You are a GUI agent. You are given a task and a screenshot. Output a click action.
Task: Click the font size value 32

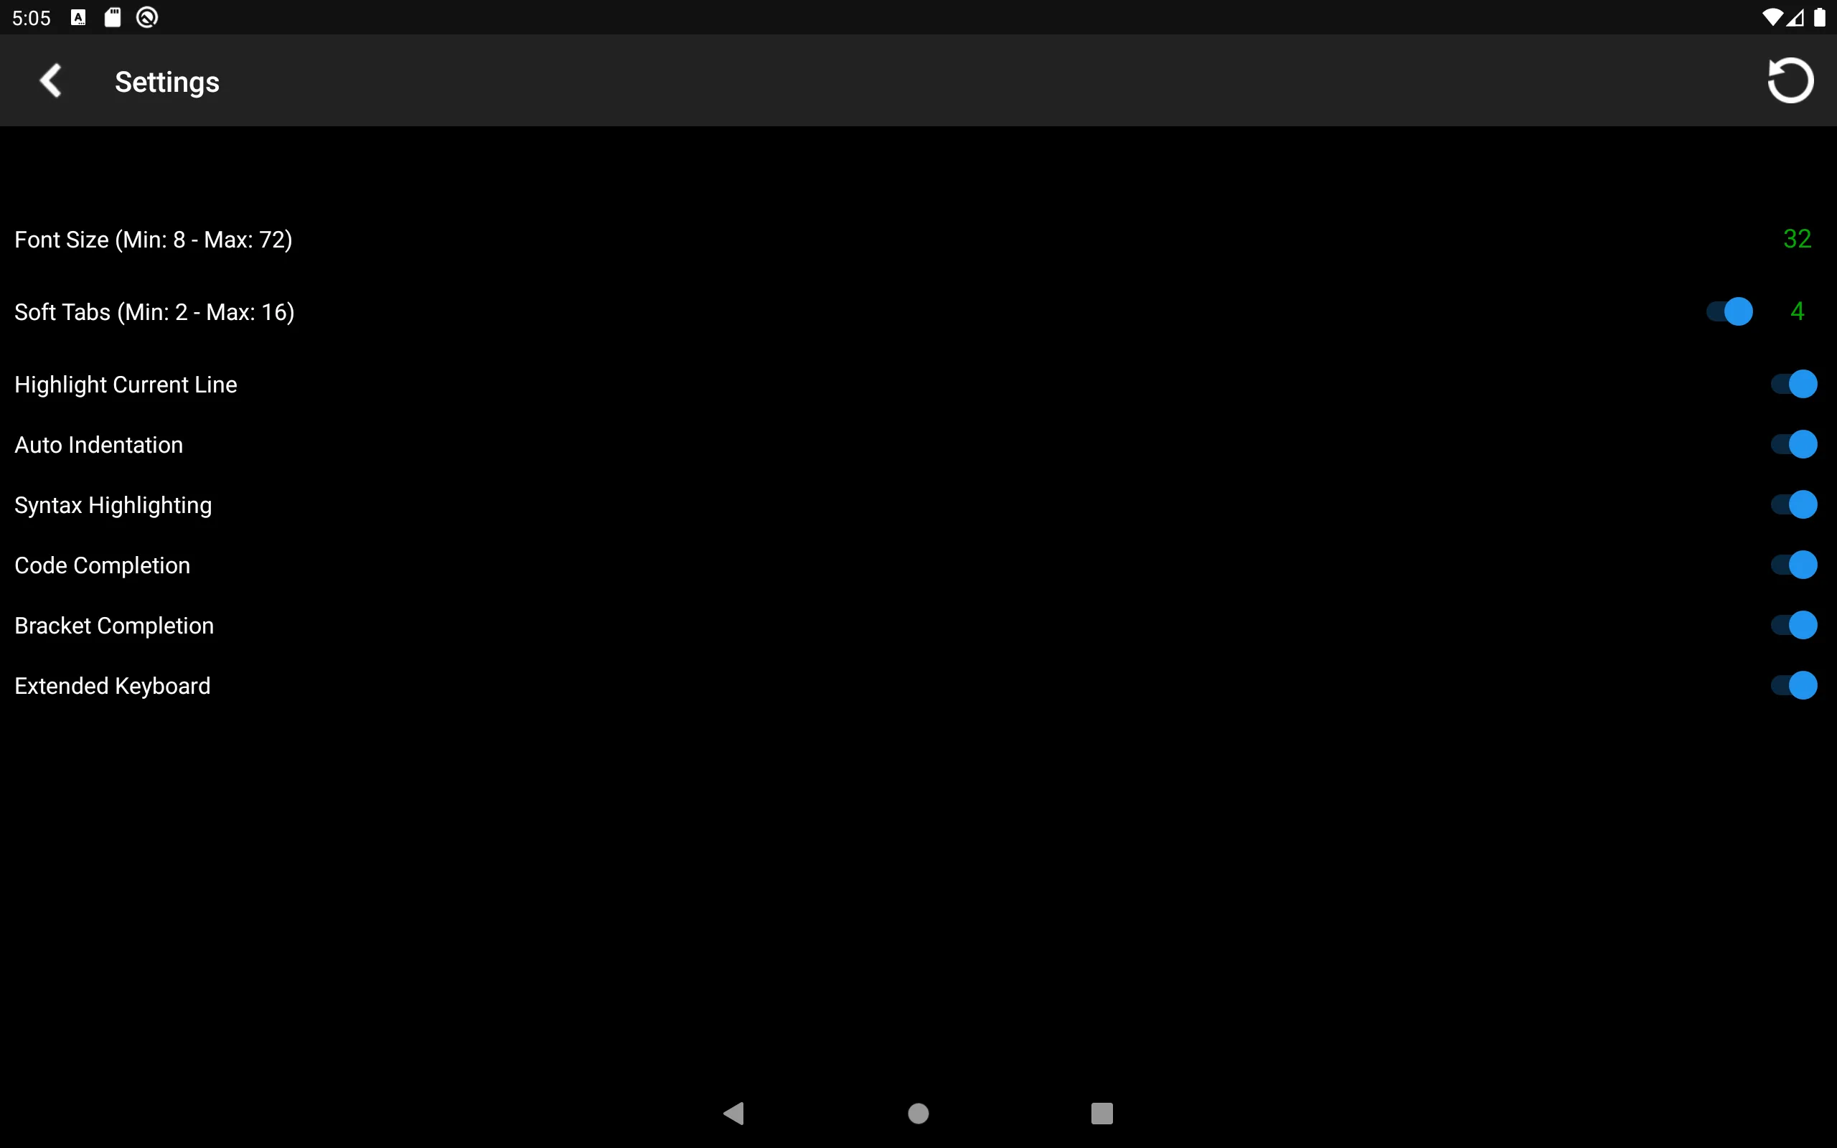(1796, 240)
